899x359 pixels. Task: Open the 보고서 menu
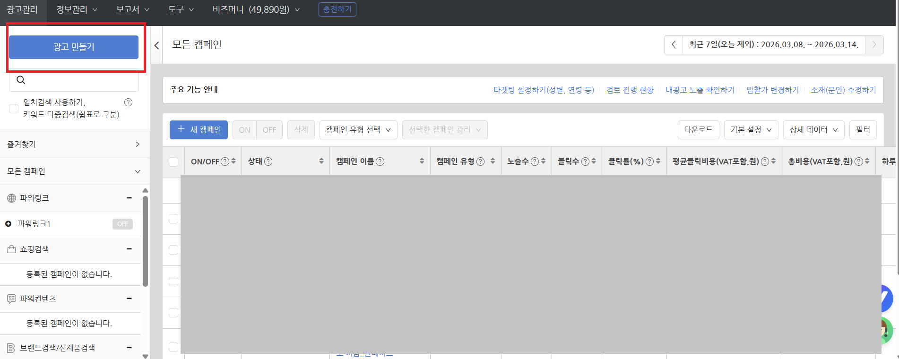click(x=132, y=9)
